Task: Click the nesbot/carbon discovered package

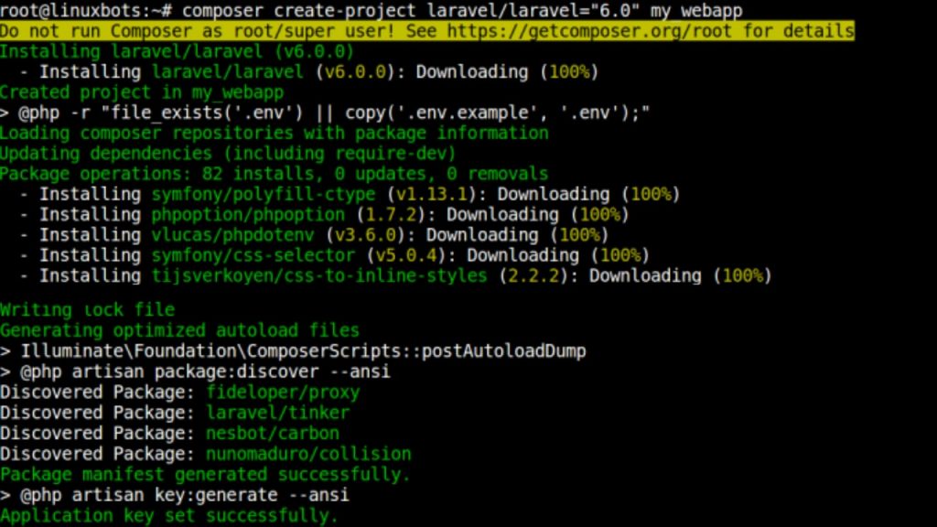Action: [x=273, y=433]
